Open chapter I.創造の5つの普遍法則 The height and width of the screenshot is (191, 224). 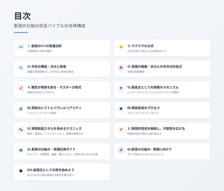tap(62, 48)
